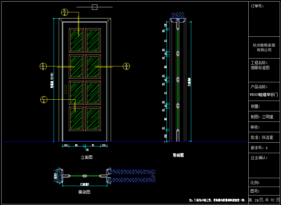The height and width of the screenshot is (205, 281).
Task: Click the B/4 section marker circle
Action: tap(65, 12)
